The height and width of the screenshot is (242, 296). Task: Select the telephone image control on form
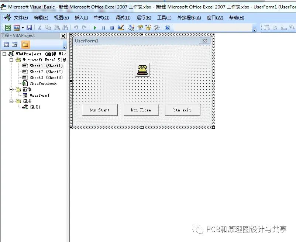coord(142,70)
